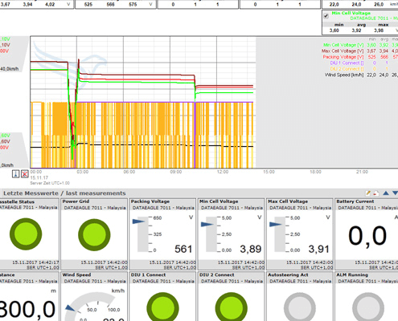The height and width of the screenshot is (321, 398).
Task: Select DIU 1 Connect legend entry
Action: click(x=347, y=63)
